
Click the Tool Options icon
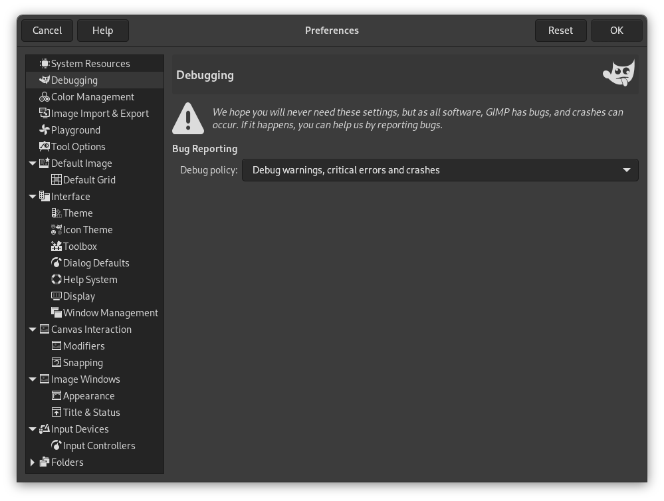44,146
